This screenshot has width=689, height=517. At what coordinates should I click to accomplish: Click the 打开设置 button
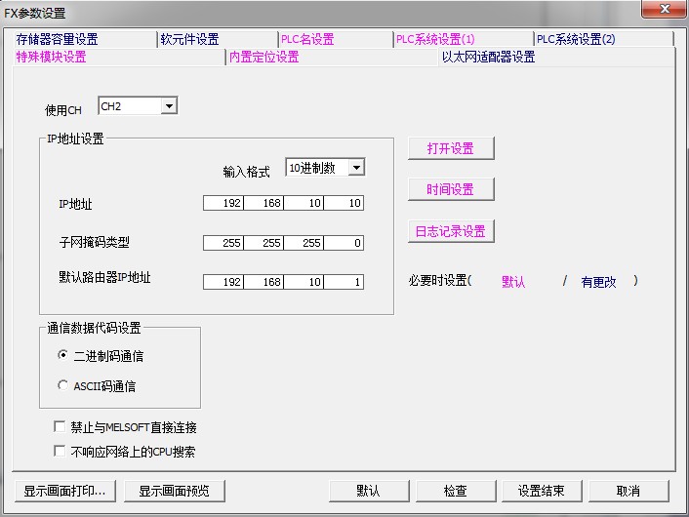click(450, 148)
